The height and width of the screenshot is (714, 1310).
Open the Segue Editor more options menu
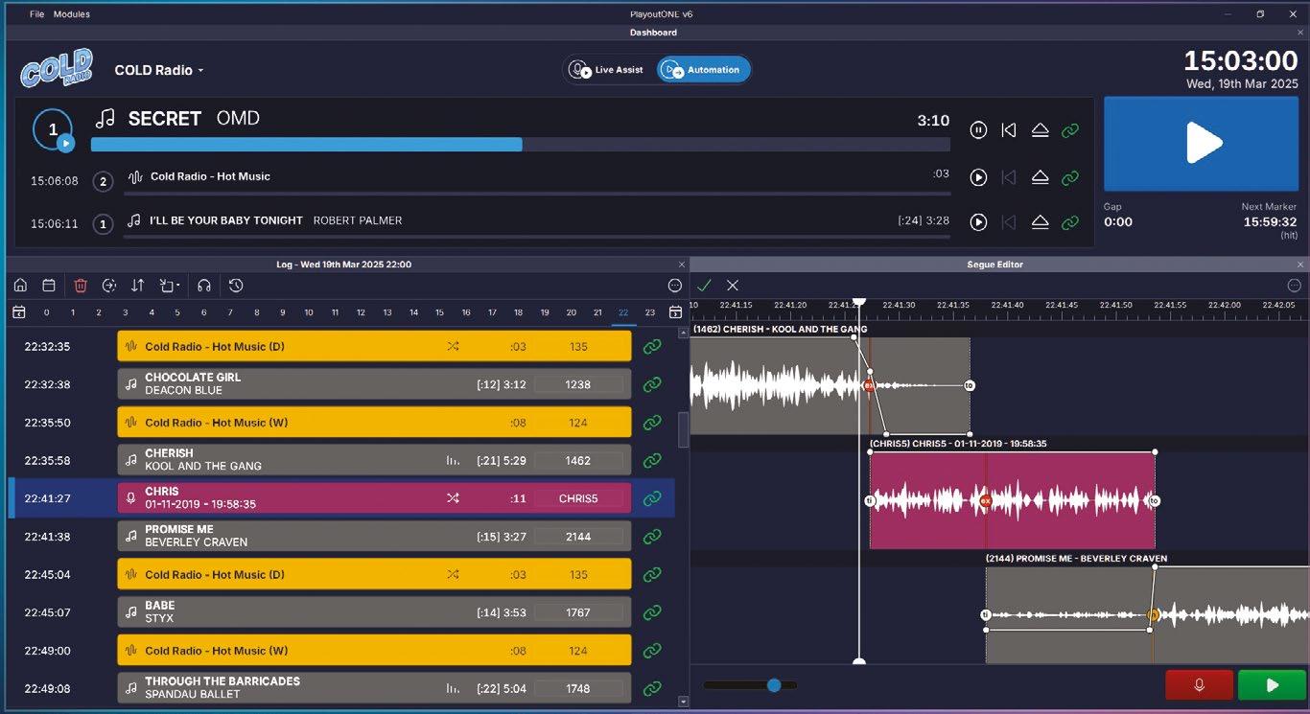(x=1294, y=286)
